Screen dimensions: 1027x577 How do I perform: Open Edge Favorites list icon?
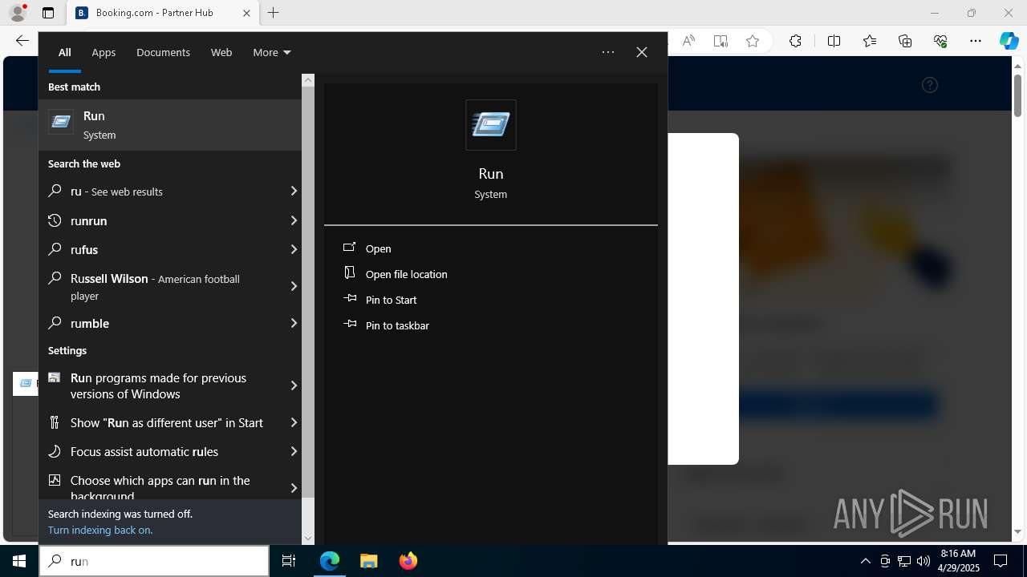[870, 41]
